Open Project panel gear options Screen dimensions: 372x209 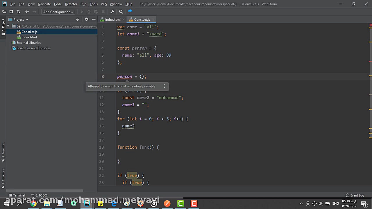point(87,19)
